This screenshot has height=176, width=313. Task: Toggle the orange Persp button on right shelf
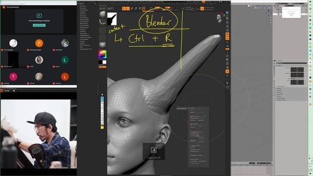point(227,35)
